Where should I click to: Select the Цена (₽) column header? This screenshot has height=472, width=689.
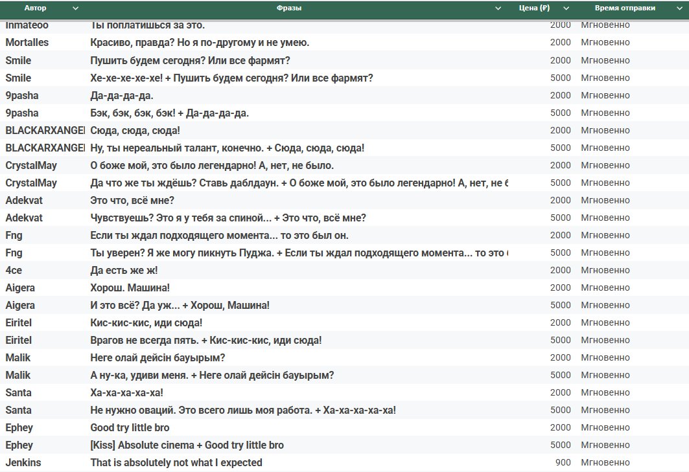coord(534,8)
